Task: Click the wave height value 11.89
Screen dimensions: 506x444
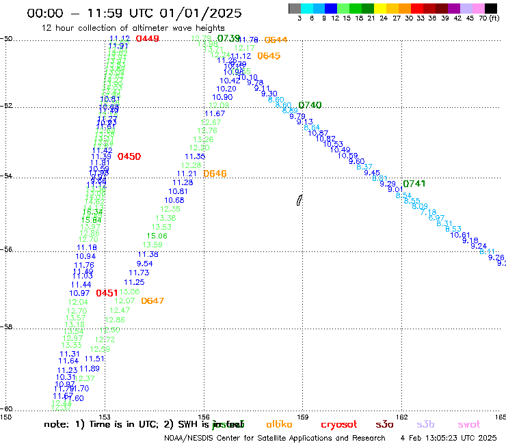Action: (x=90, y=369)
